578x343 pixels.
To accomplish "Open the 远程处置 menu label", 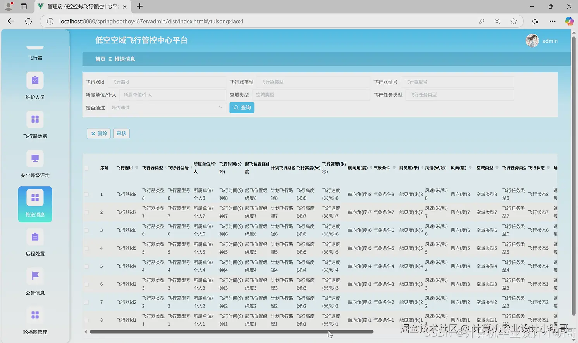I will pos(35,254).
